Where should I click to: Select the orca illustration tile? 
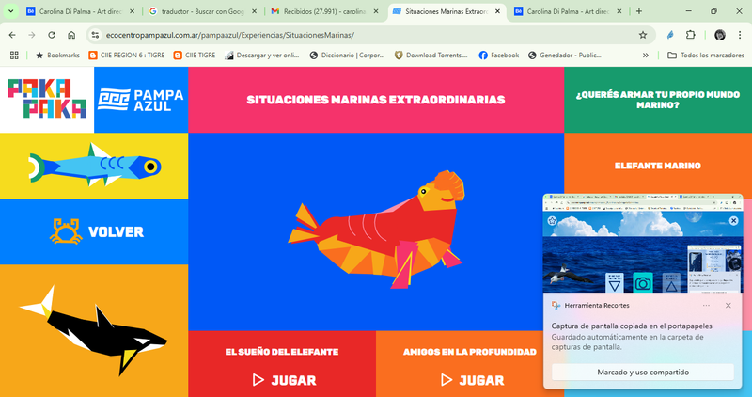pyautogui.click(x=94, y=331)
